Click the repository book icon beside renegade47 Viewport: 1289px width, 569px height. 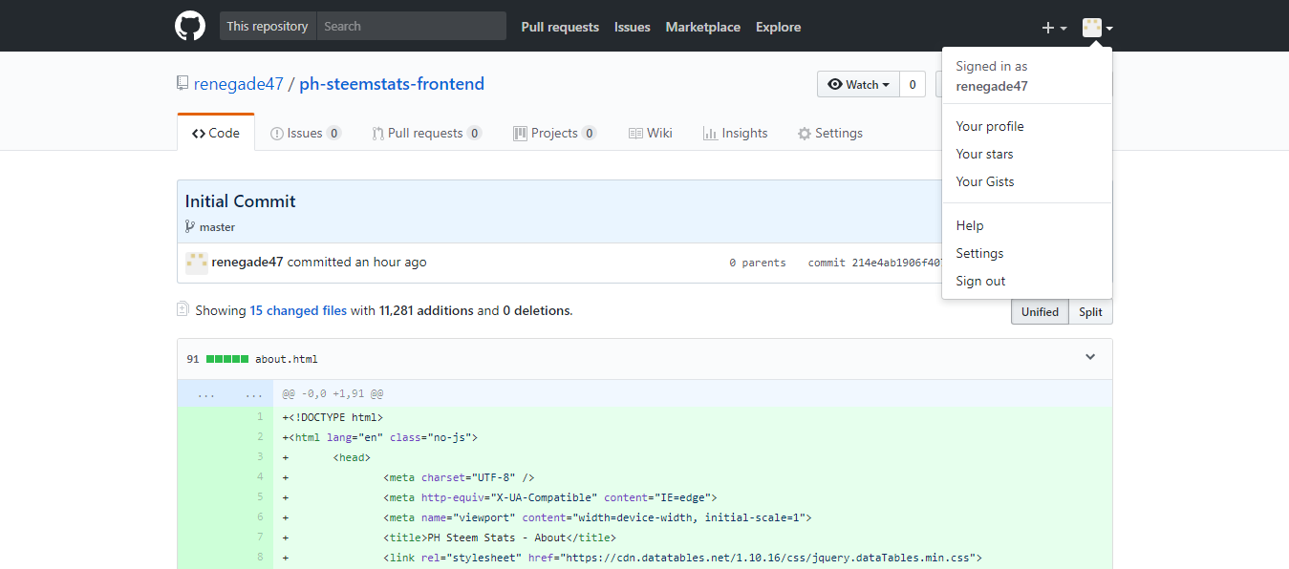[183, 83]
